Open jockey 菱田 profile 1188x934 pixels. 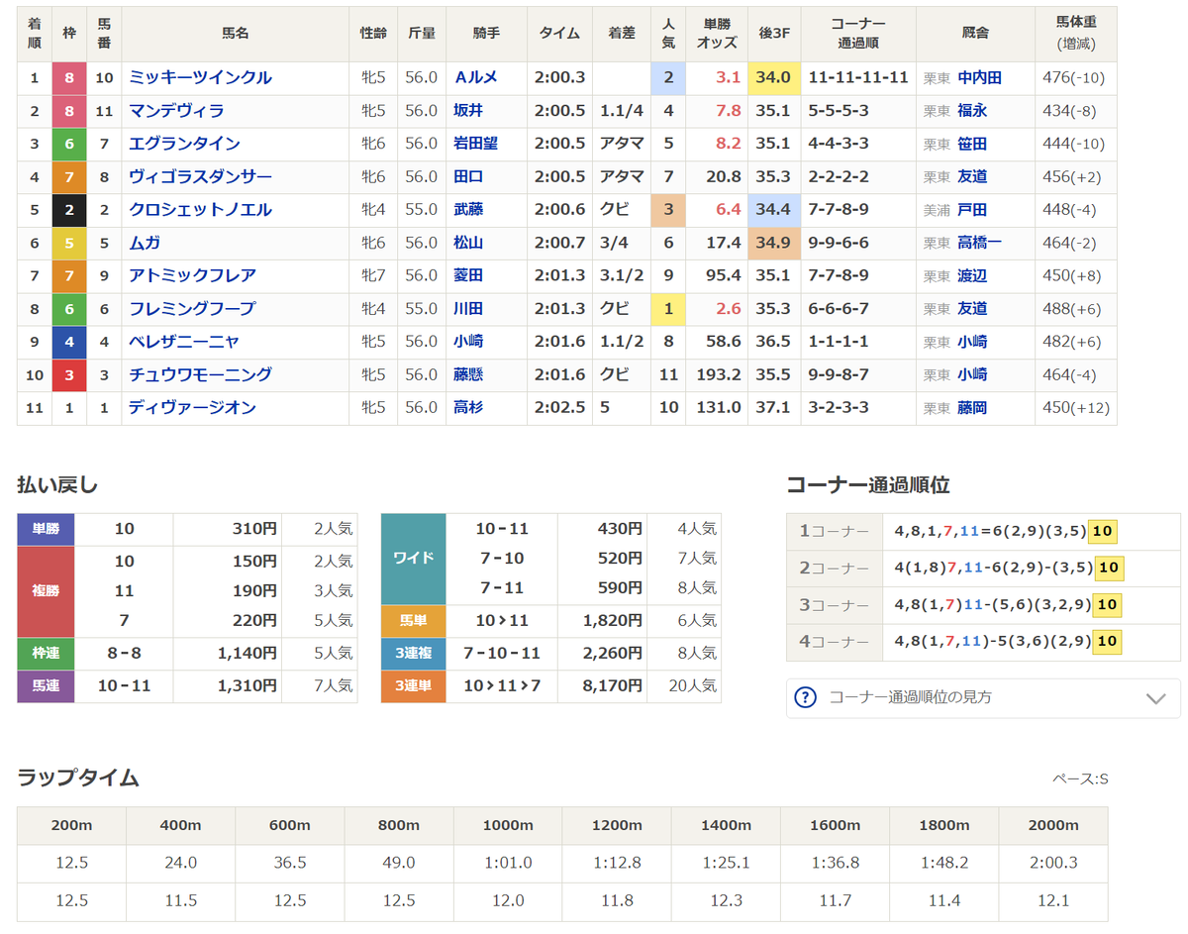tap(468, 275)
